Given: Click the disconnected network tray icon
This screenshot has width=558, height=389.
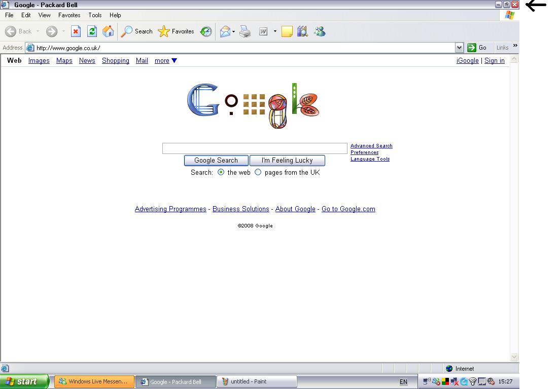Looking at the screenshot, I should (455, 381).
